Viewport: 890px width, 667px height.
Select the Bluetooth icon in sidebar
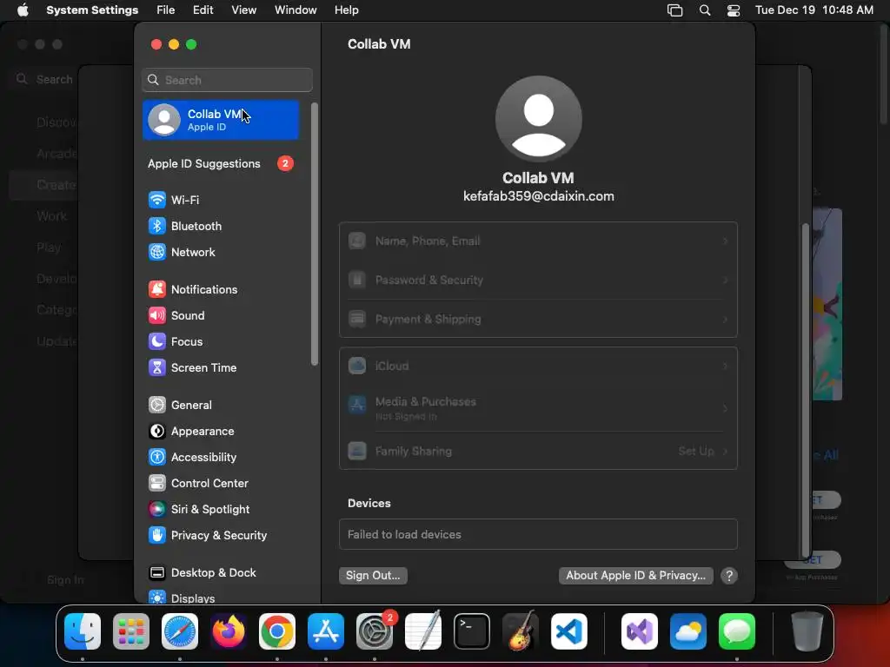(x=156, y=226)
